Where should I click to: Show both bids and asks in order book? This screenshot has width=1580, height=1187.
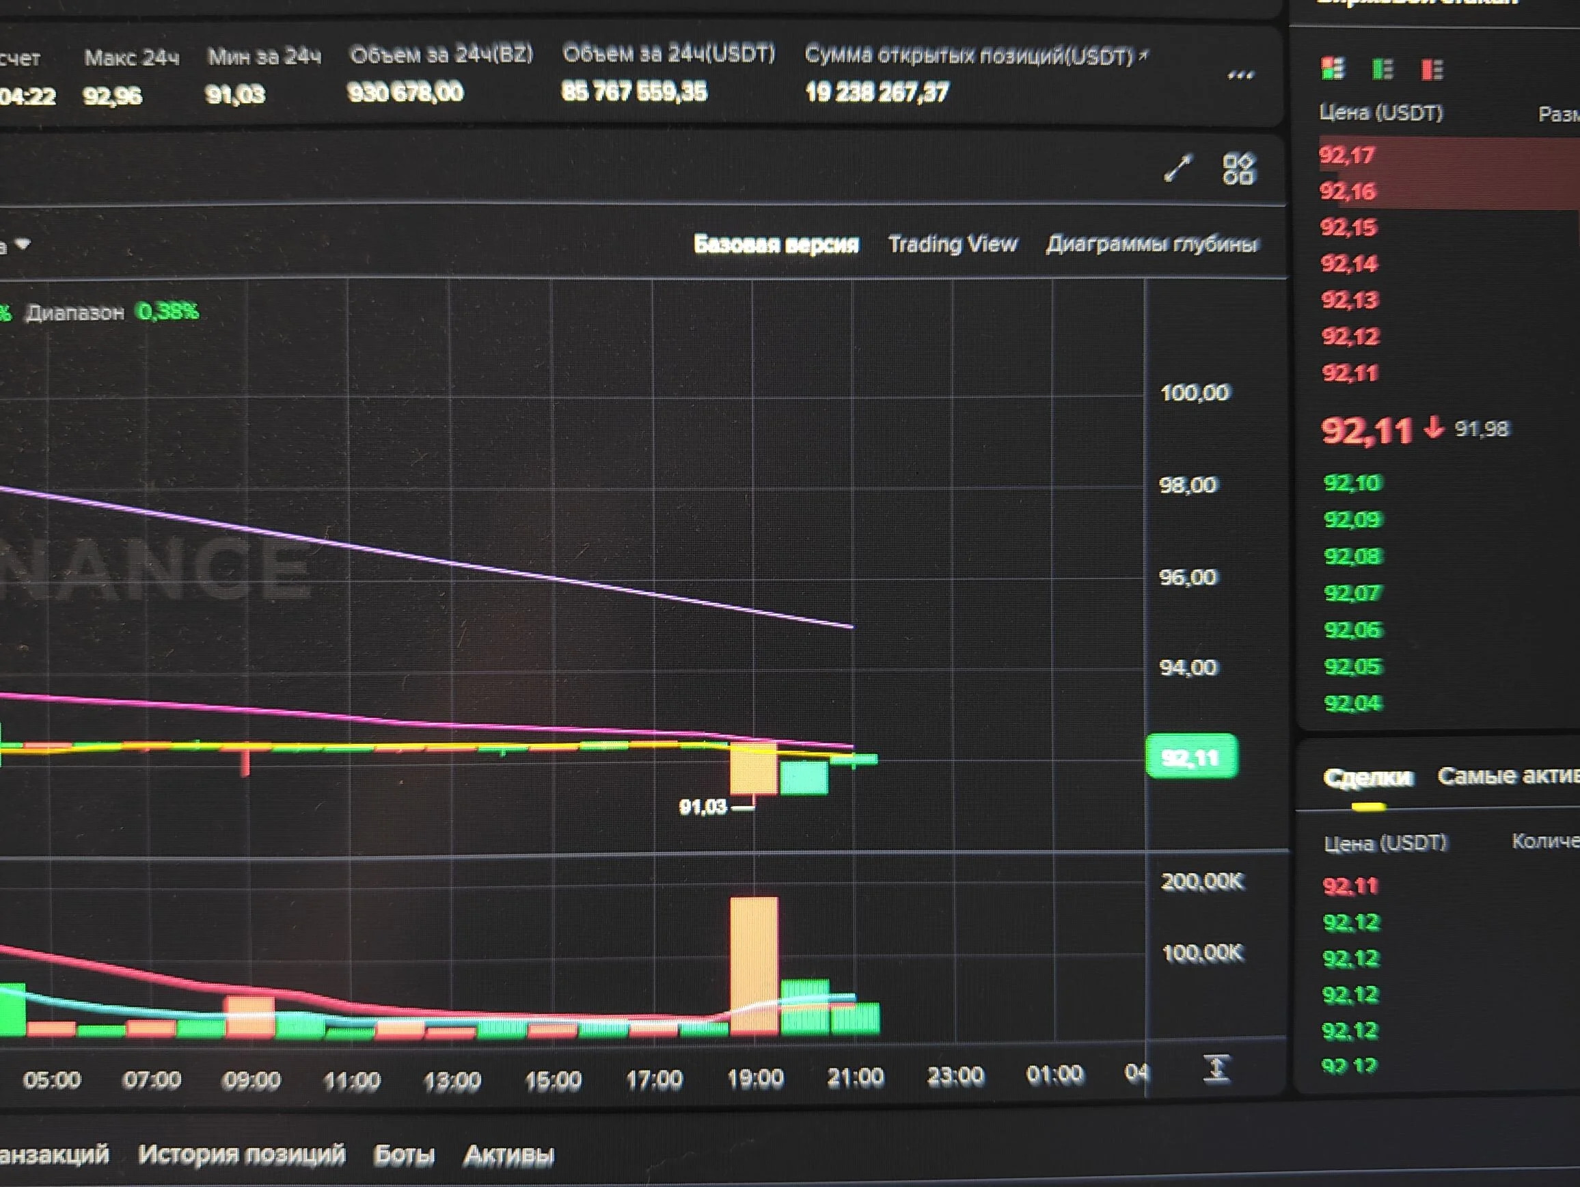pyautogui.click(x=1332, y=68)
